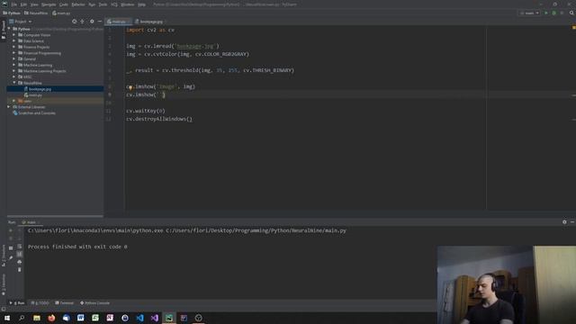The image size is (576, 324).
Task: Open the main run configuration dropdown
Action: coord(529,13)
